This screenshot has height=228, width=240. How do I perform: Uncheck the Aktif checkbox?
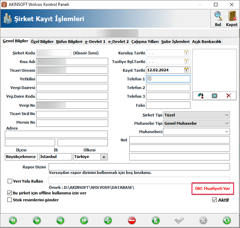pos(214,200)
